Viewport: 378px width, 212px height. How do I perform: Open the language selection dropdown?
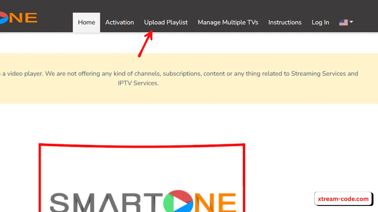click(346, 22)
